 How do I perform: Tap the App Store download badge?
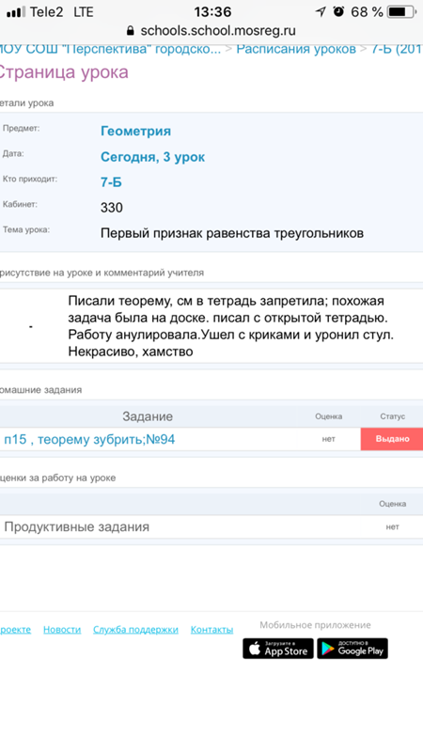278,649
